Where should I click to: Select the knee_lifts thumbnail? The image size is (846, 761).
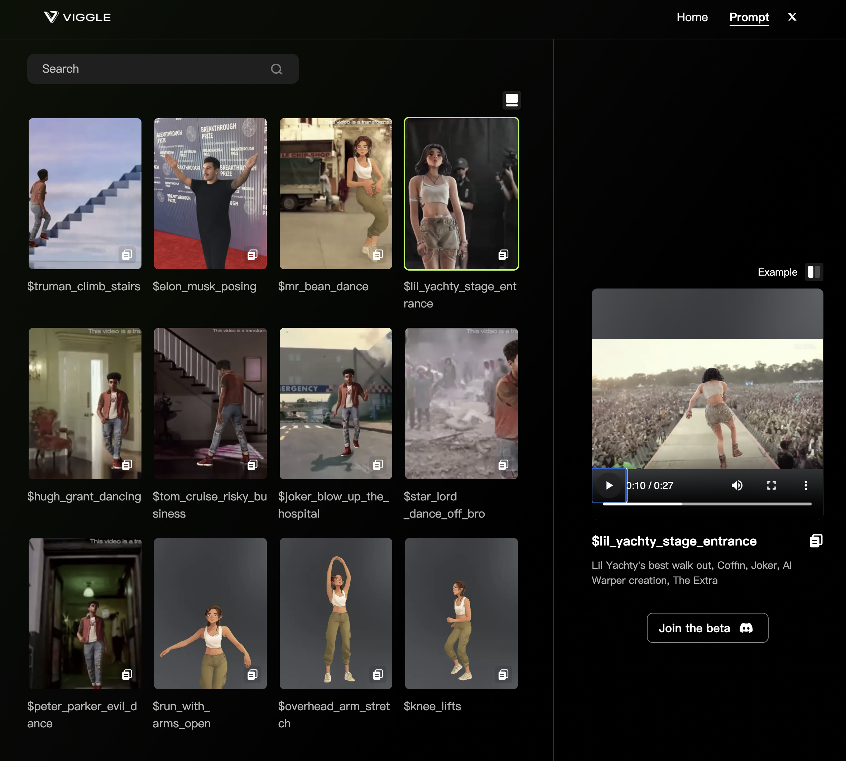click(x=461, y=614)
